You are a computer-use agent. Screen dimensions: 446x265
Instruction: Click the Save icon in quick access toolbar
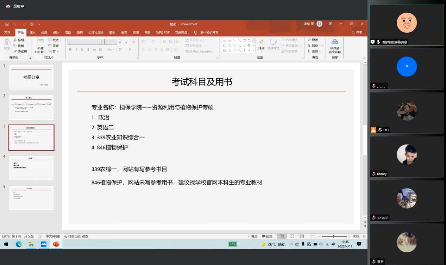pyautogui.click(x=7, y=24)
